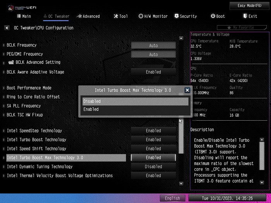271x203 pixels.
Task: Select Intel SpeedStep Technology label
Action: [34, 131]
